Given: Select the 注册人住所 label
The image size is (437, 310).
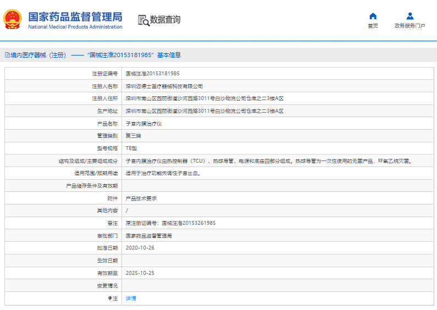Looking at the screenshot, I should (x=105, y=98).
